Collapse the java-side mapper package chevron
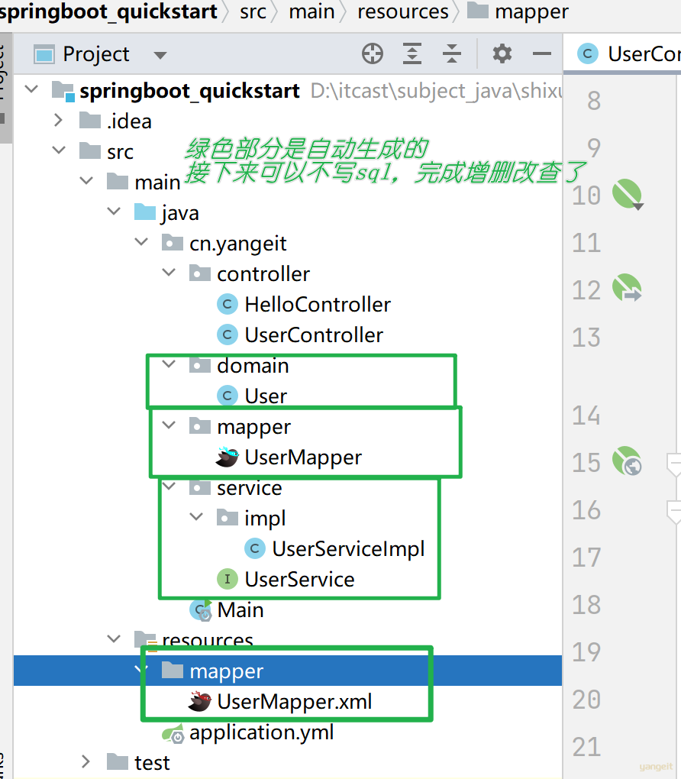 coord(169,425)
